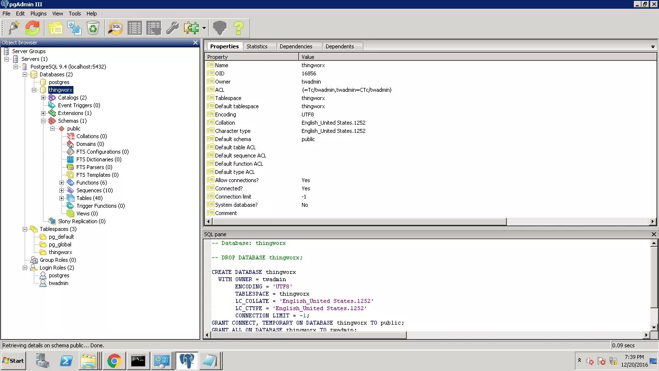Select the twadmin login role
This screenshot has width=659, height=371.
58,283
